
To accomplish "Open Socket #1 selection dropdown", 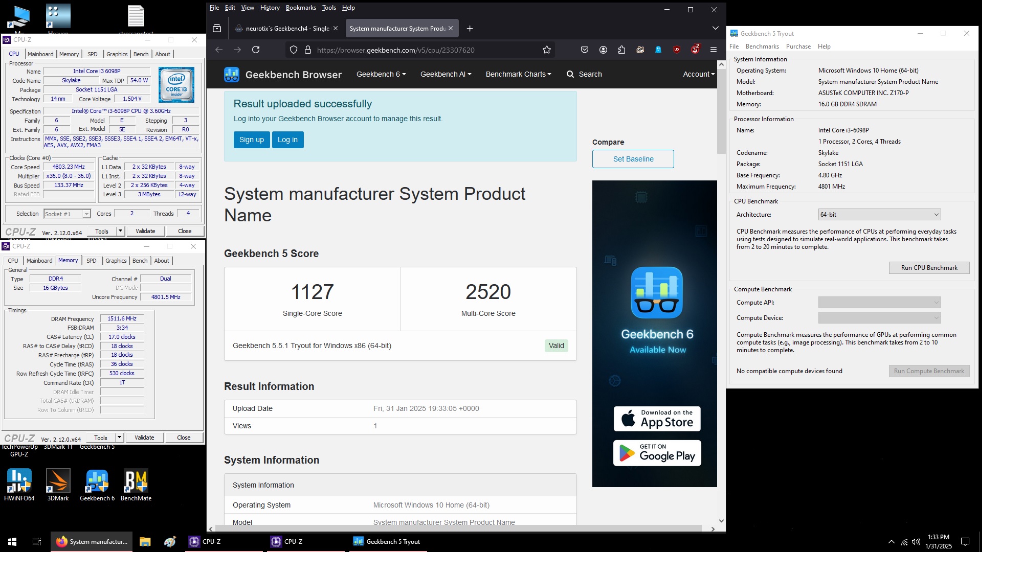I will pyautogui.click(x=67, y=214).
